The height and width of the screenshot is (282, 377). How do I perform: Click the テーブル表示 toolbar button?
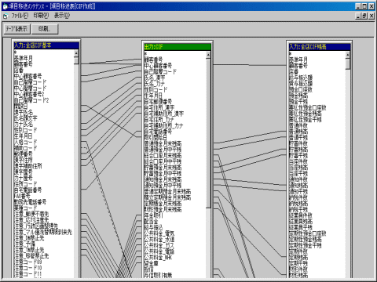(17, 29)
